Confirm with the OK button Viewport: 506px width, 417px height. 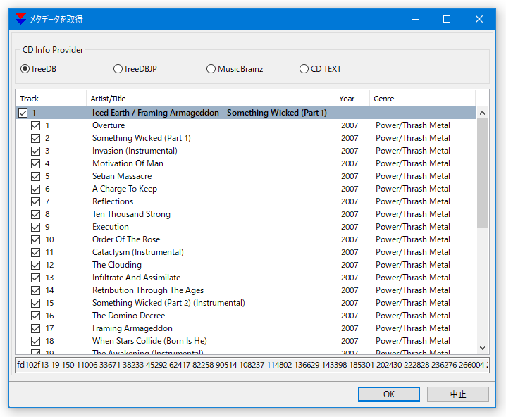coord(389,394)
